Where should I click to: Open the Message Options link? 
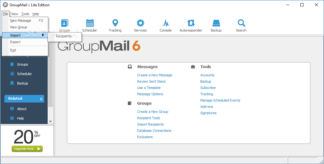pos(150,94)
